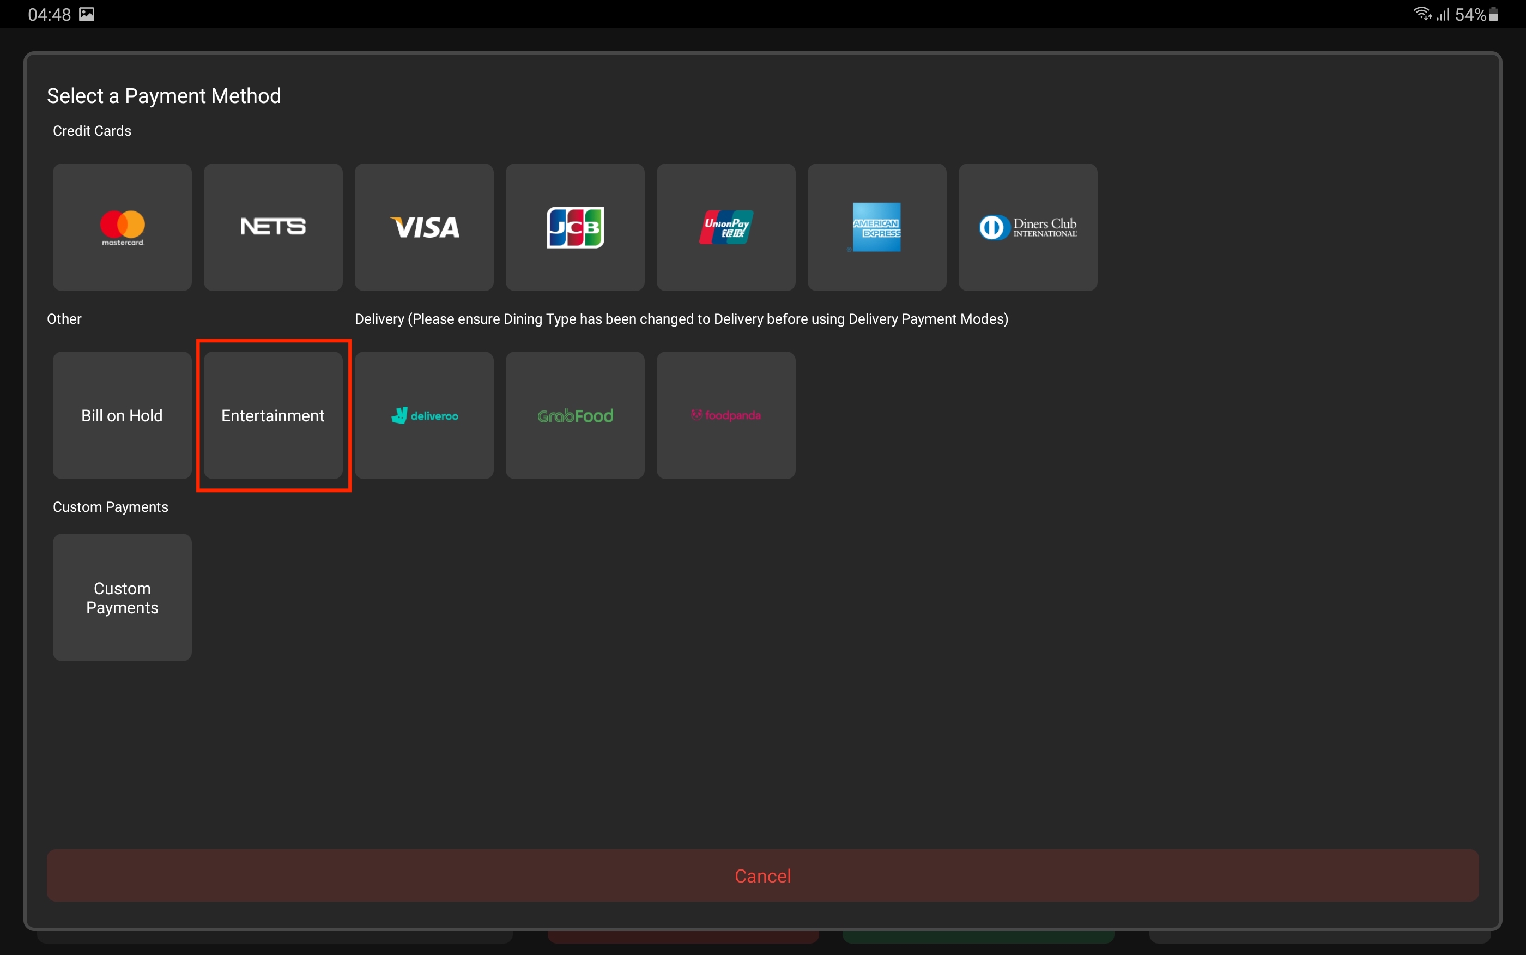Pick Diners Club International card

click(x=1027, y=227)
